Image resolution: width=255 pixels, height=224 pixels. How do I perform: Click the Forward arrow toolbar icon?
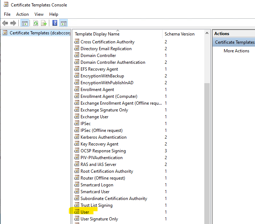coord(13,23)
